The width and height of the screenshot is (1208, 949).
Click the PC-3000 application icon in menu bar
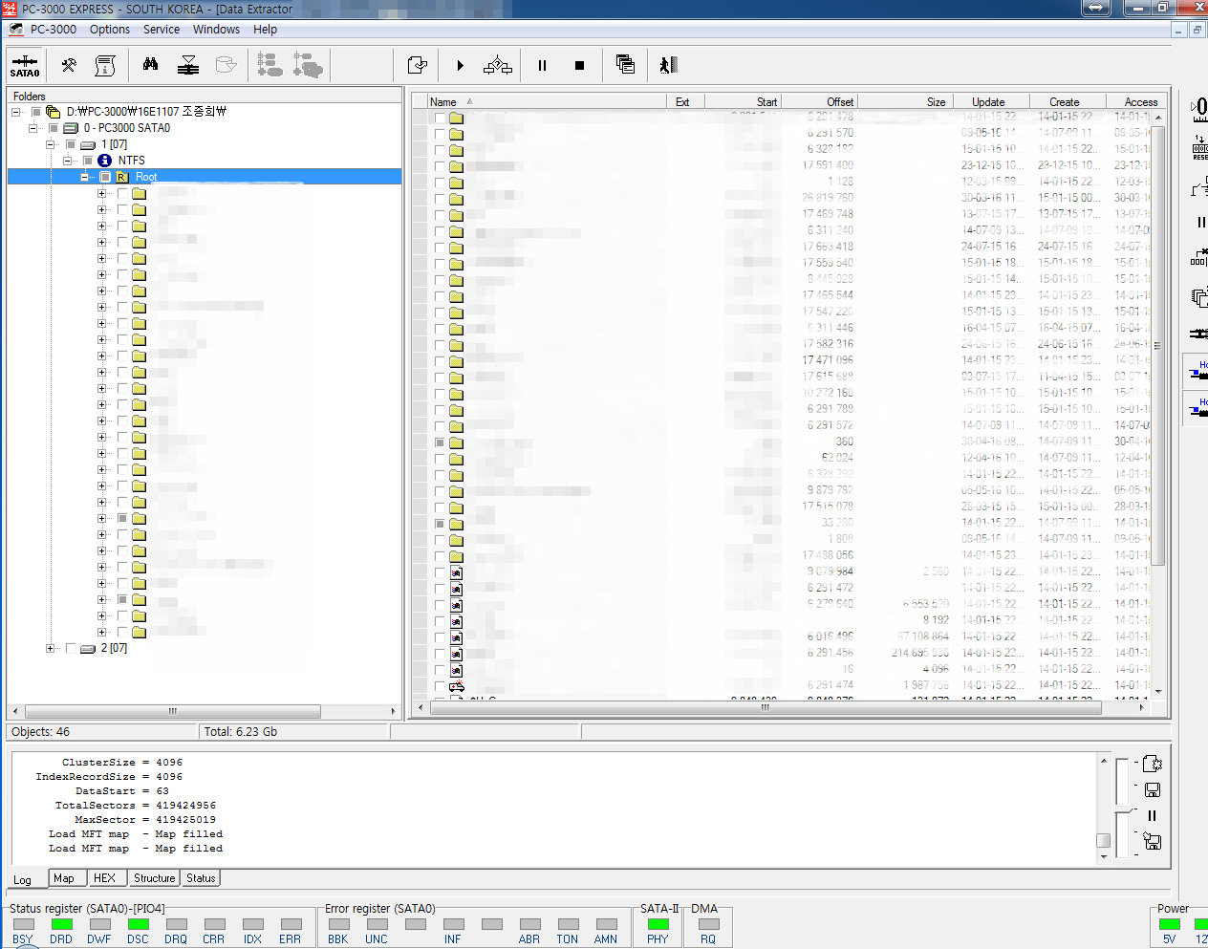pos(15,30)
